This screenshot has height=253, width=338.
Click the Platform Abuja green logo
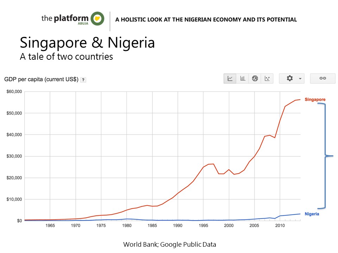[97, 19]
